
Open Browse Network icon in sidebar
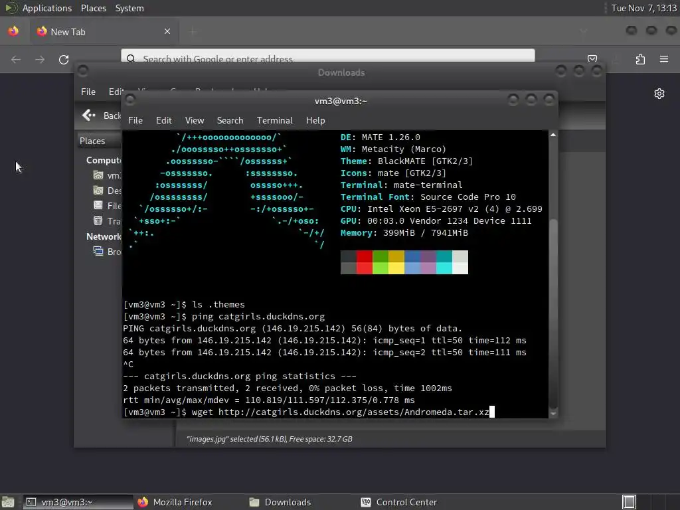coord(98,251)
